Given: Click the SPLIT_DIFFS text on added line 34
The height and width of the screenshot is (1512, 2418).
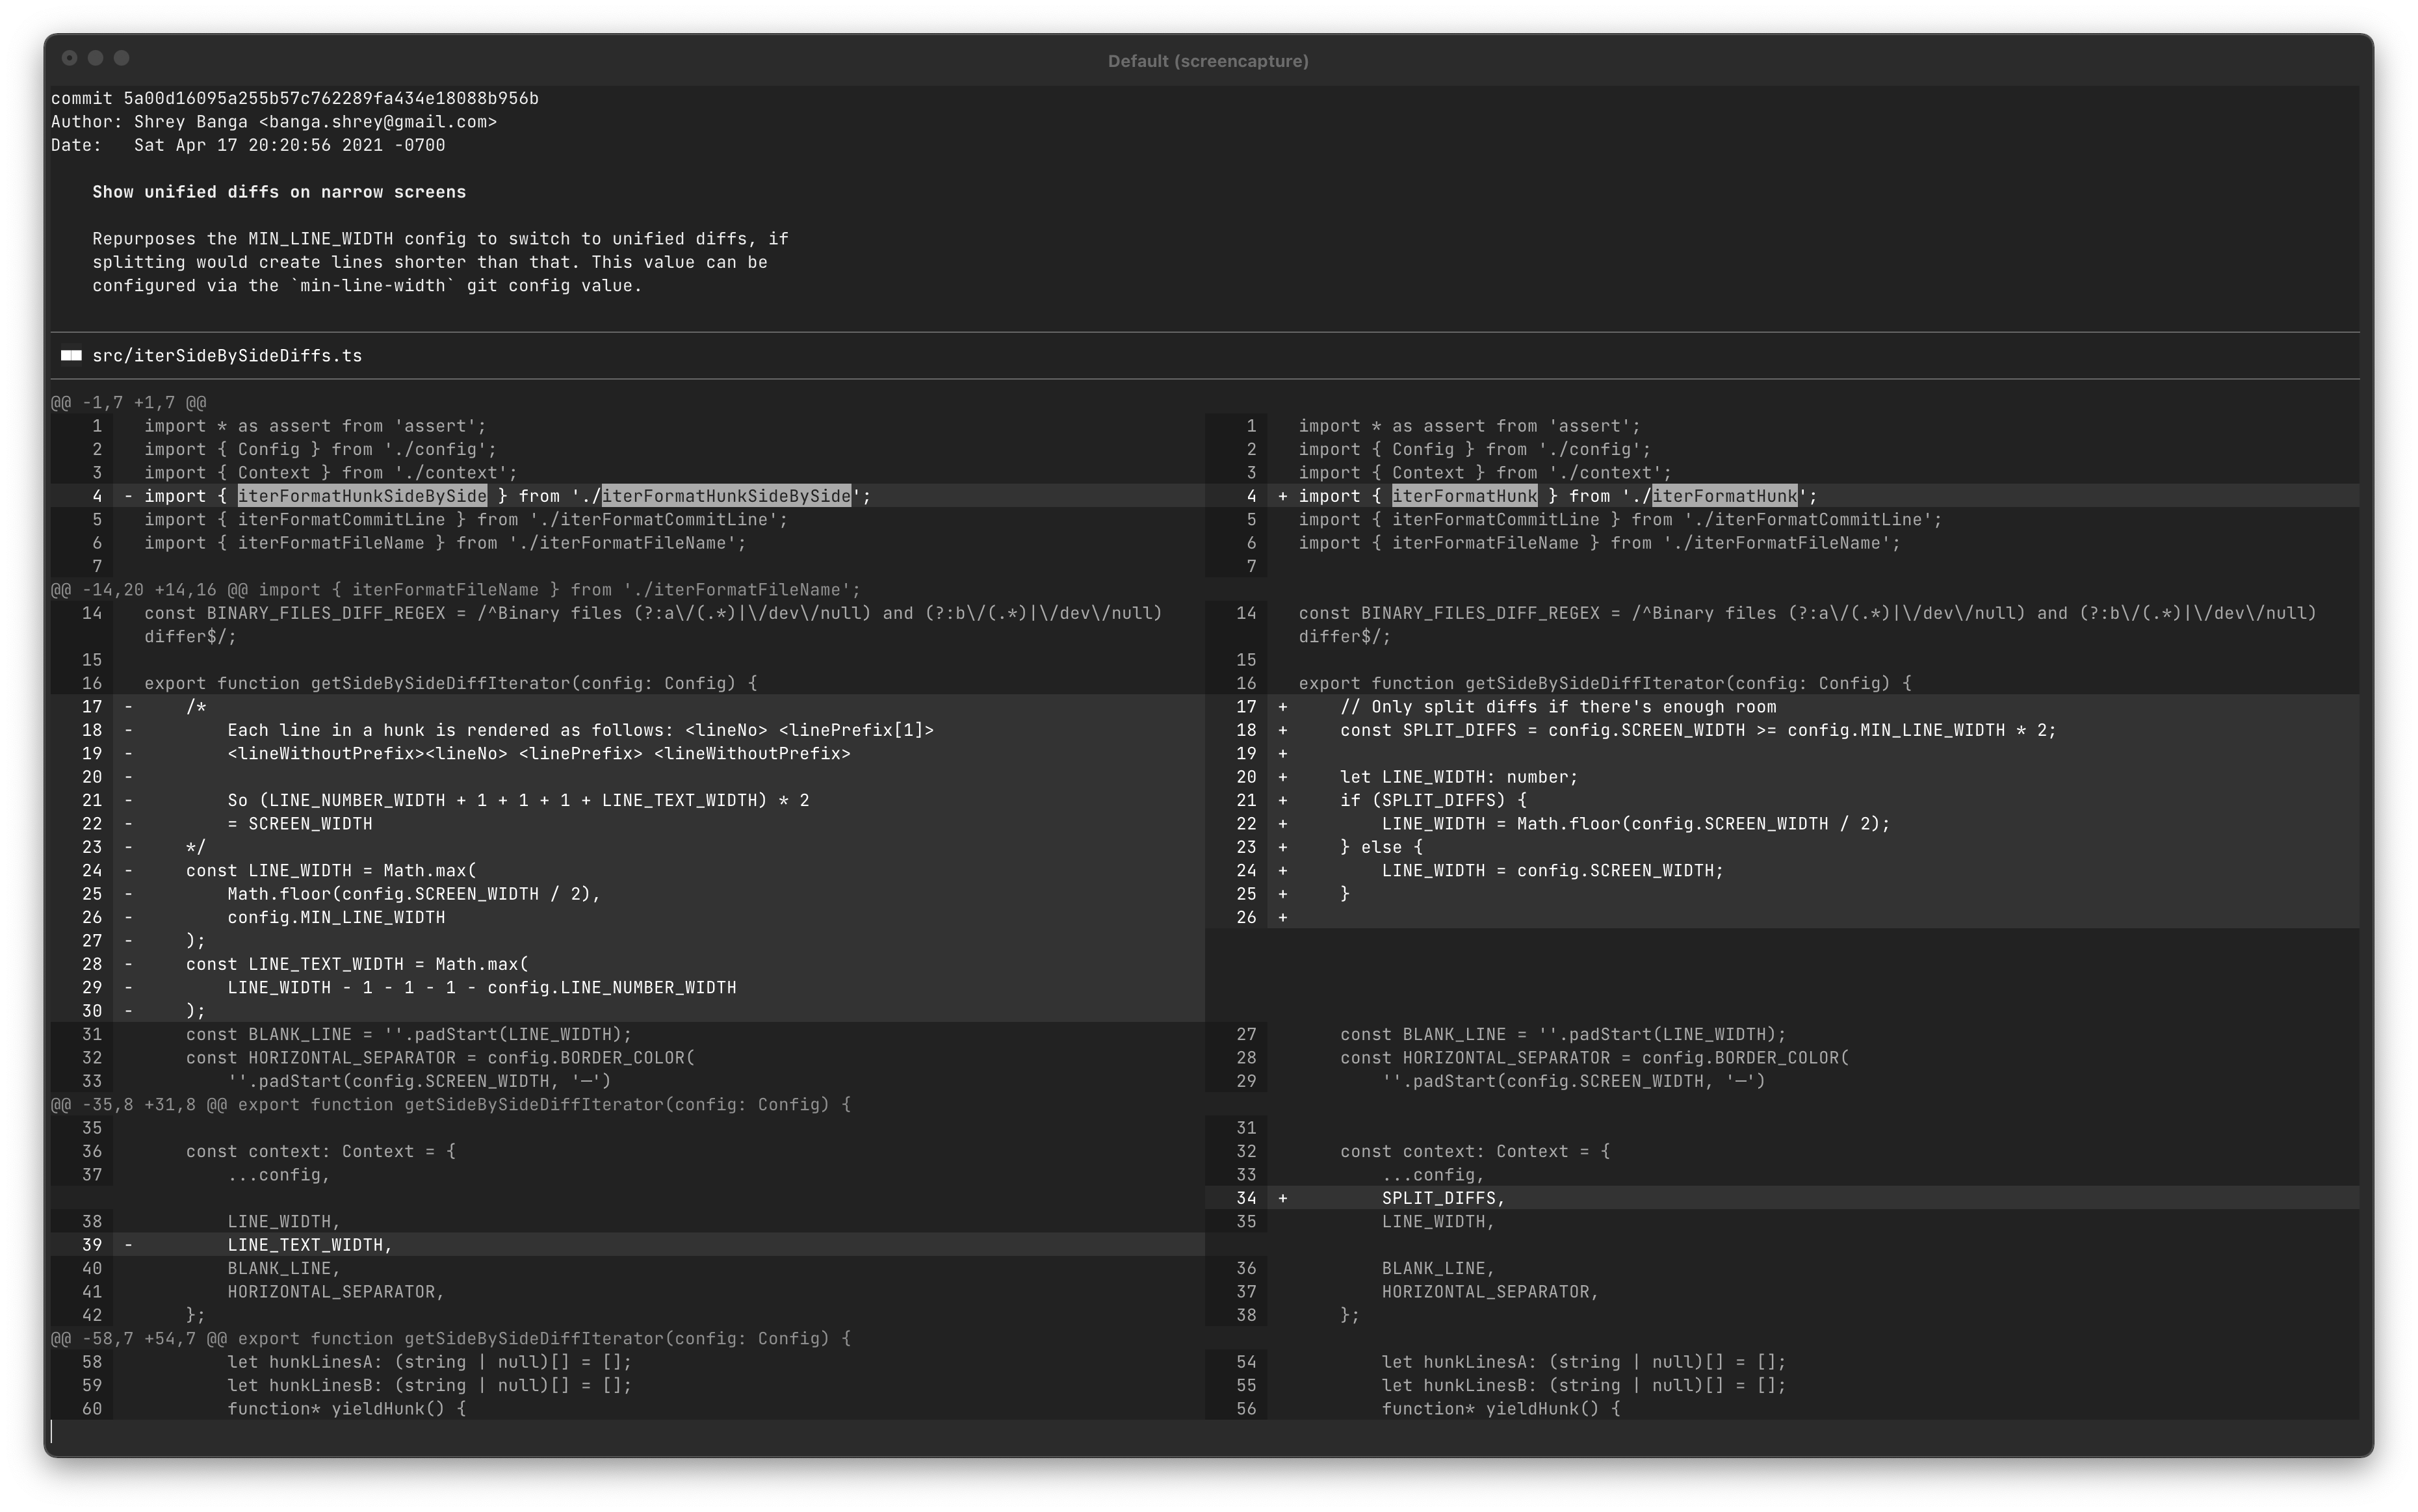Looking at the screenshot, I should pyautogui.click(x=1440, y=1198).
